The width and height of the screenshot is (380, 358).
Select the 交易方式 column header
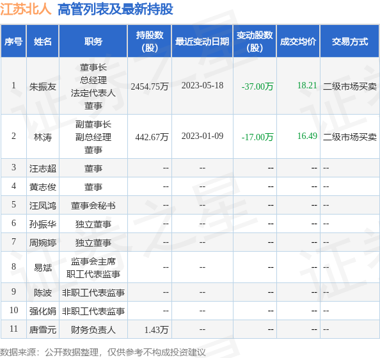[350, 42]
